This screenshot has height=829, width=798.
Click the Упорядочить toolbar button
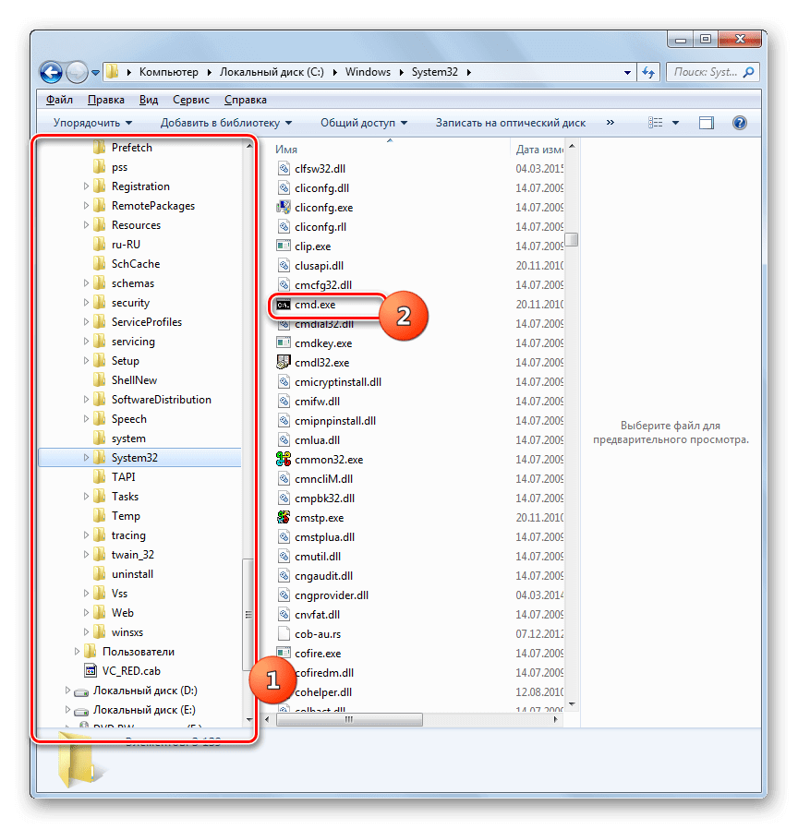92,123
